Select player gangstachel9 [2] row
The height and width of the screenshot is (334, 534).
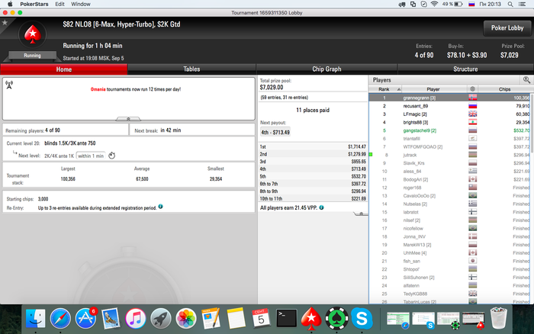click(449, 130)
